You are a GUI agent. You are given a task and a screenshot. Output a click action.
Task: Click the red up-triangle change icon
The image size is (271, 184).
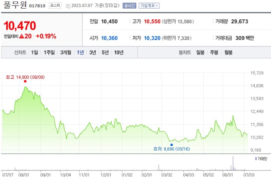pos(22,36)
